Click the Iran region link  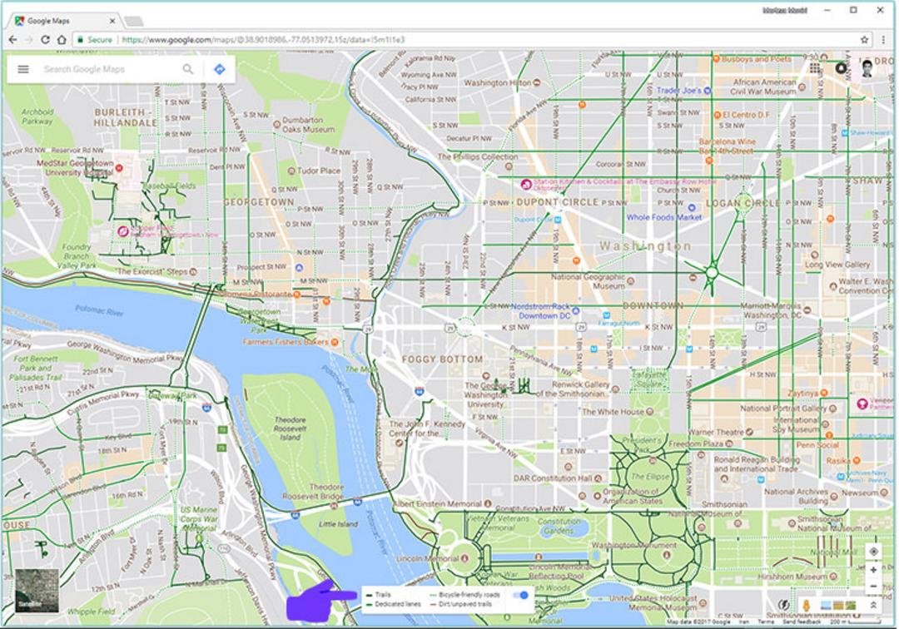(x=743, y=622)
